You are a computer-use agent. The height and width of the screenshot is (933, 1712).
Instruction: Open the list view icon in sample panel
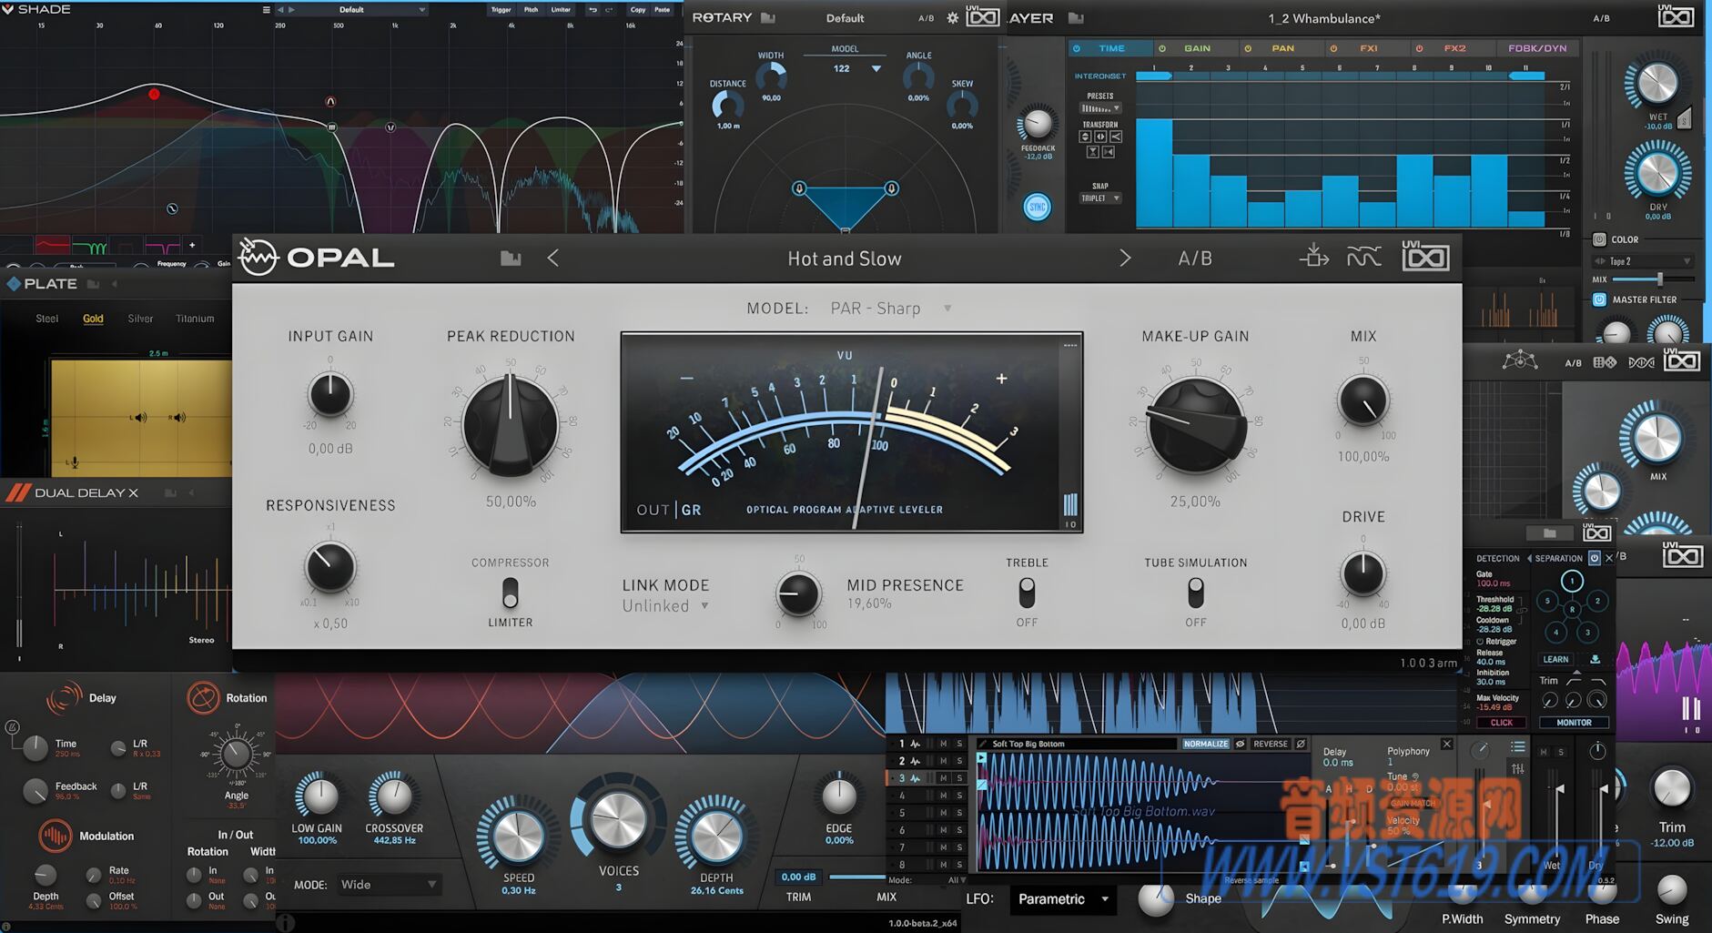tap(1517, 746)
